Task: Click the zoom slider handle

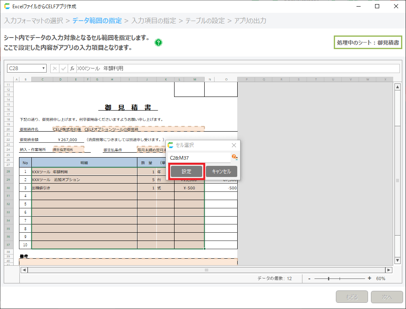Action: [328, 278]
